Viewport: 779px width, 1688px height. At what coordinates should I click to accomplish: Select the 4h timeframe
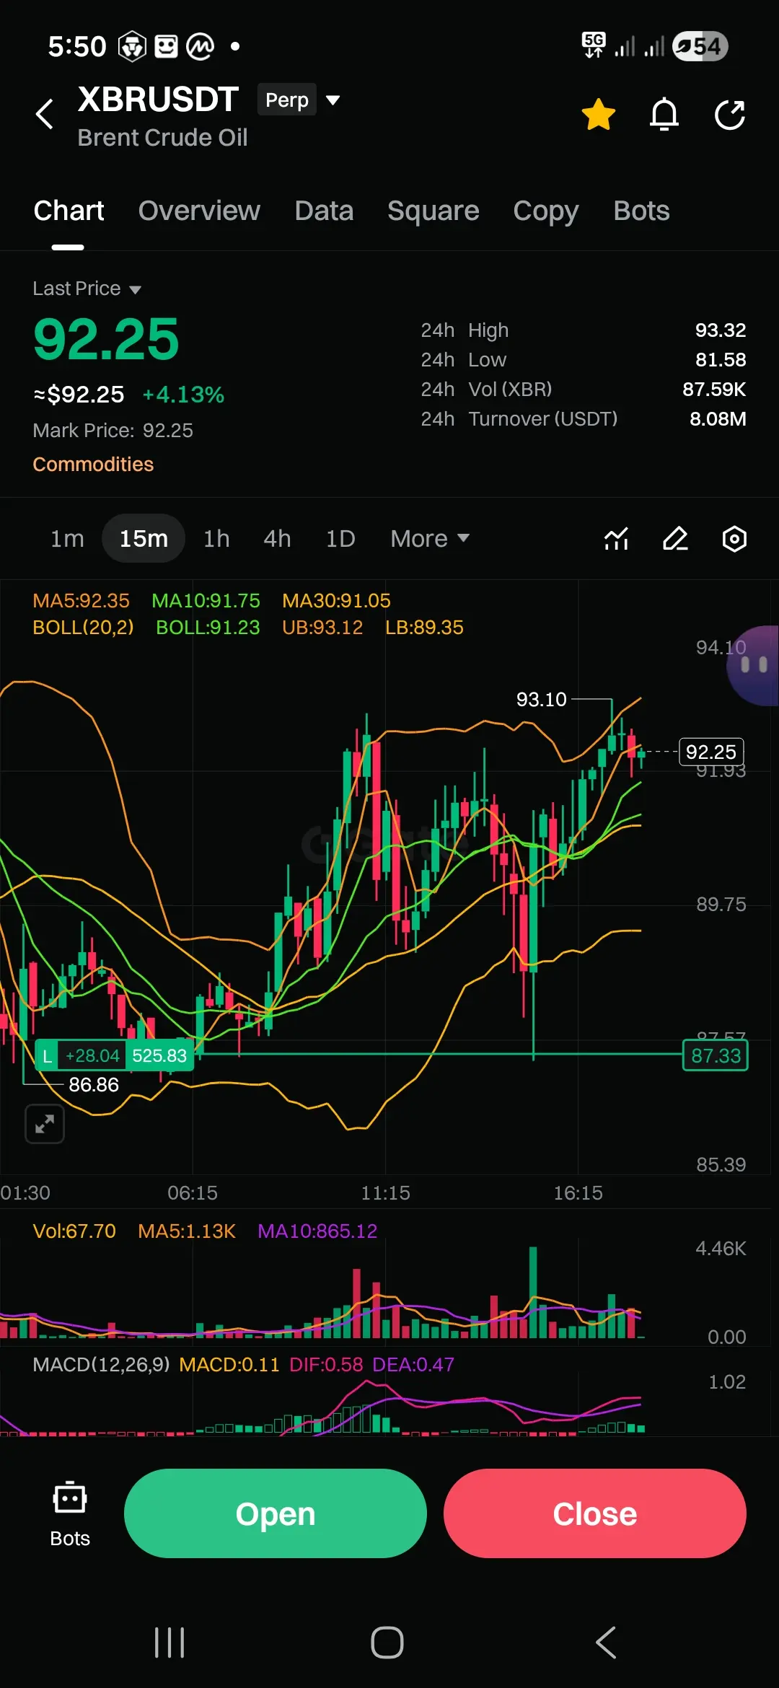[x=277, y=538]
